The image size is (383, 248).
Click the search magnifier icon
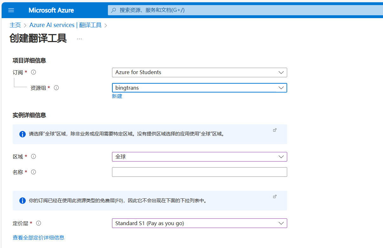click(114, 10)
